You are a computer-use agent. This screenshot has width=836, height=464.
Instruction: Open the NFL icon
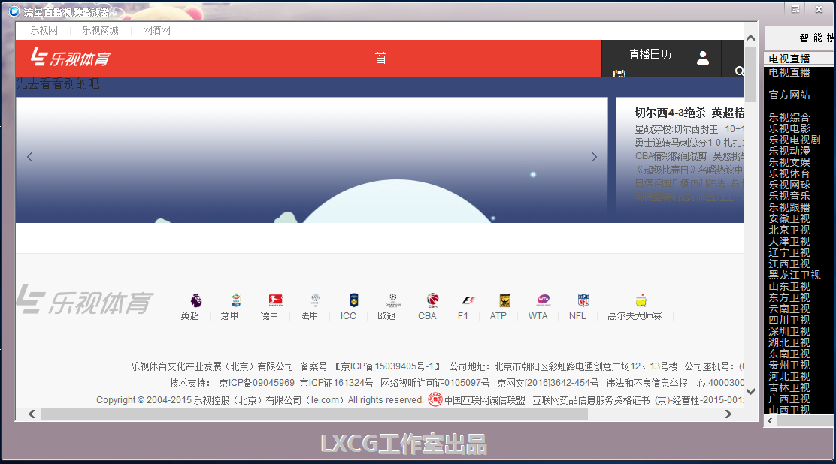(x=584, y=300)
